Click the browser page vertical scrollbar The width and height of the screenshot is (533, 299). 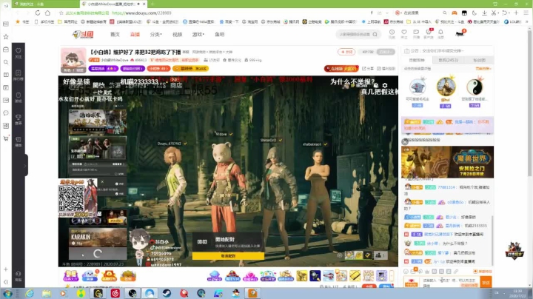[x=530, y=102]
